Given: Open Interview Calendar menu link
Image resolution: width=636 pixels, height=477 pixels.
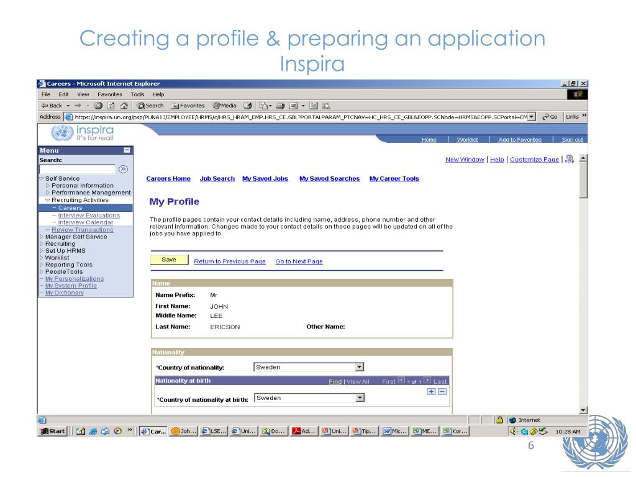Looking at the screenshot, I should [86, 222].
